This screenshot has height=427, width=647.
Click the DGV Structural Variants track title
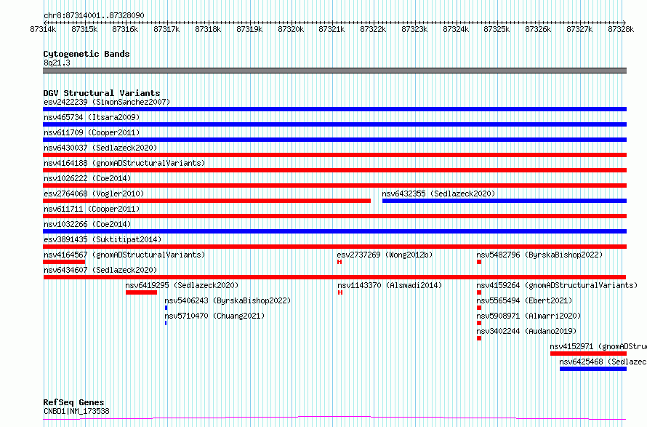(102, 93)
